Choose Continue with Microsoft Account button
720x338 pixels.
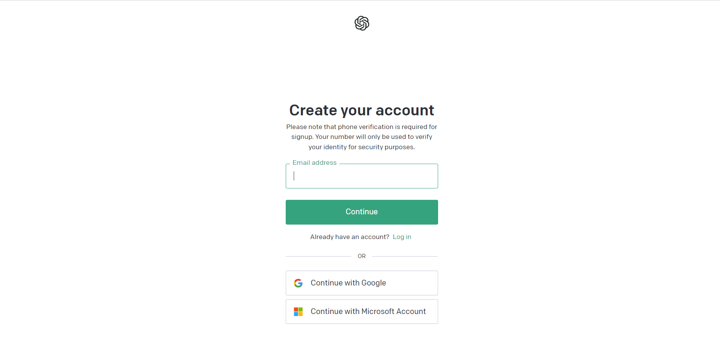click(x=362, y=311)
